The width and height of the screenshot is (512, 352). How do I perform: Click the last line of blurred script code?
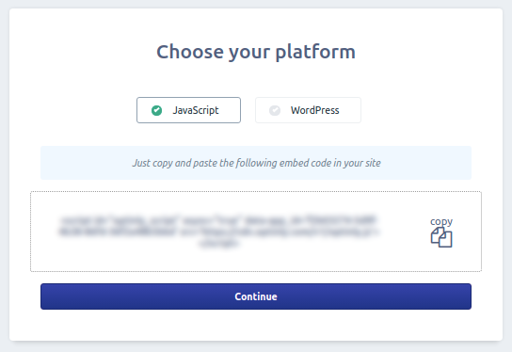pyautogui.click(x=218, y=243)
